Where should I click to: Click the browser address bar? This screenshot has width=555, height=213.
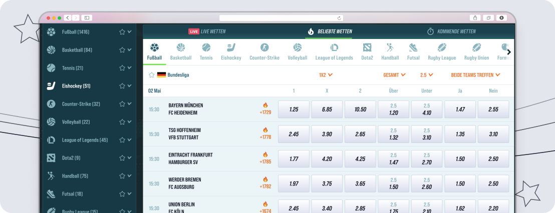[281, 17]
